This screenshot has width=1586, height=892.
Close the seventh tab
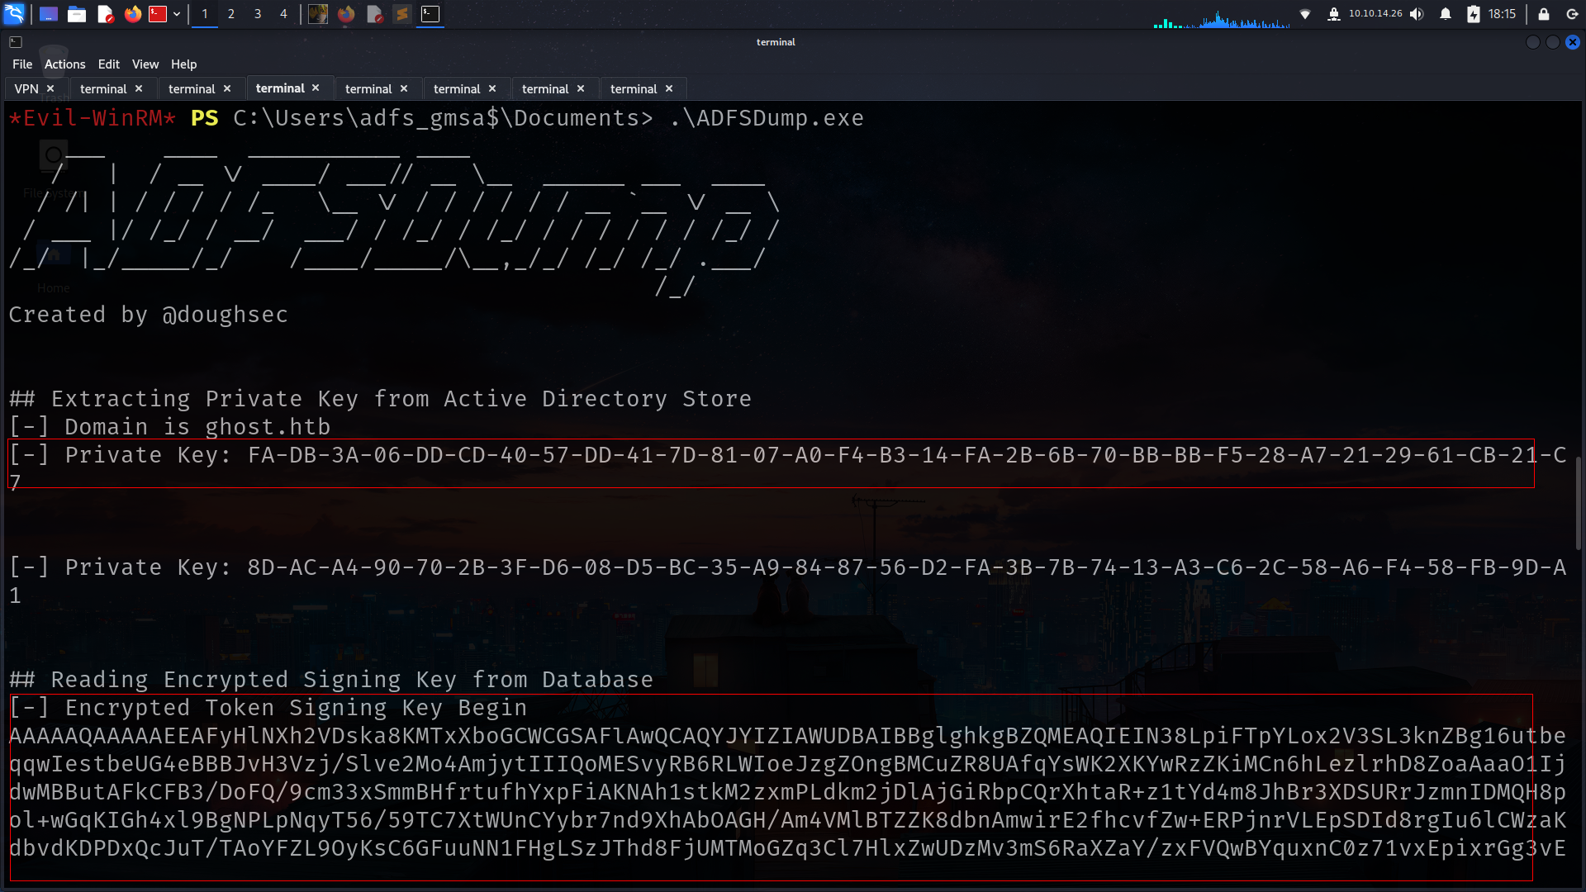tap(581, 88)
